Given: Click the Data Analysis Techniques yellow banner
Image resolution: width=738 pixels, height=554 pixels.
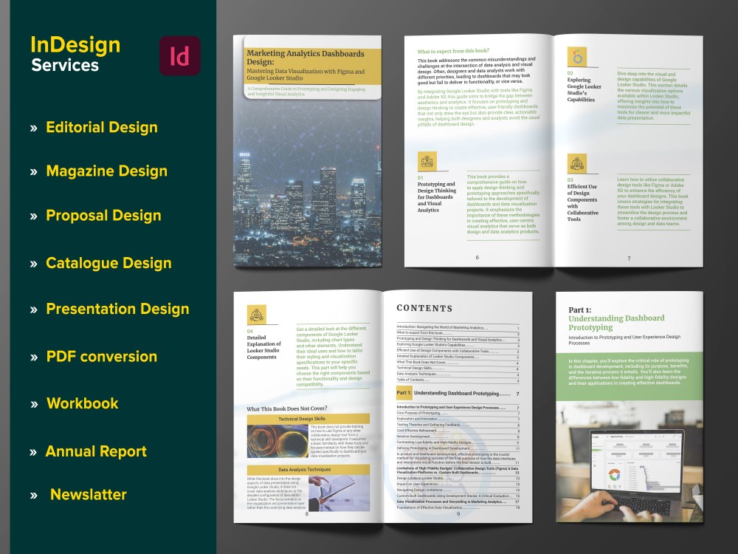Looking at the screenshot, I should pos(308,470).
